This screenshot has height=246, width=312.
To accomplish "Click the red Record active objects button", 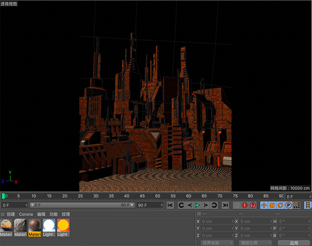I will [x=244, y=205].
